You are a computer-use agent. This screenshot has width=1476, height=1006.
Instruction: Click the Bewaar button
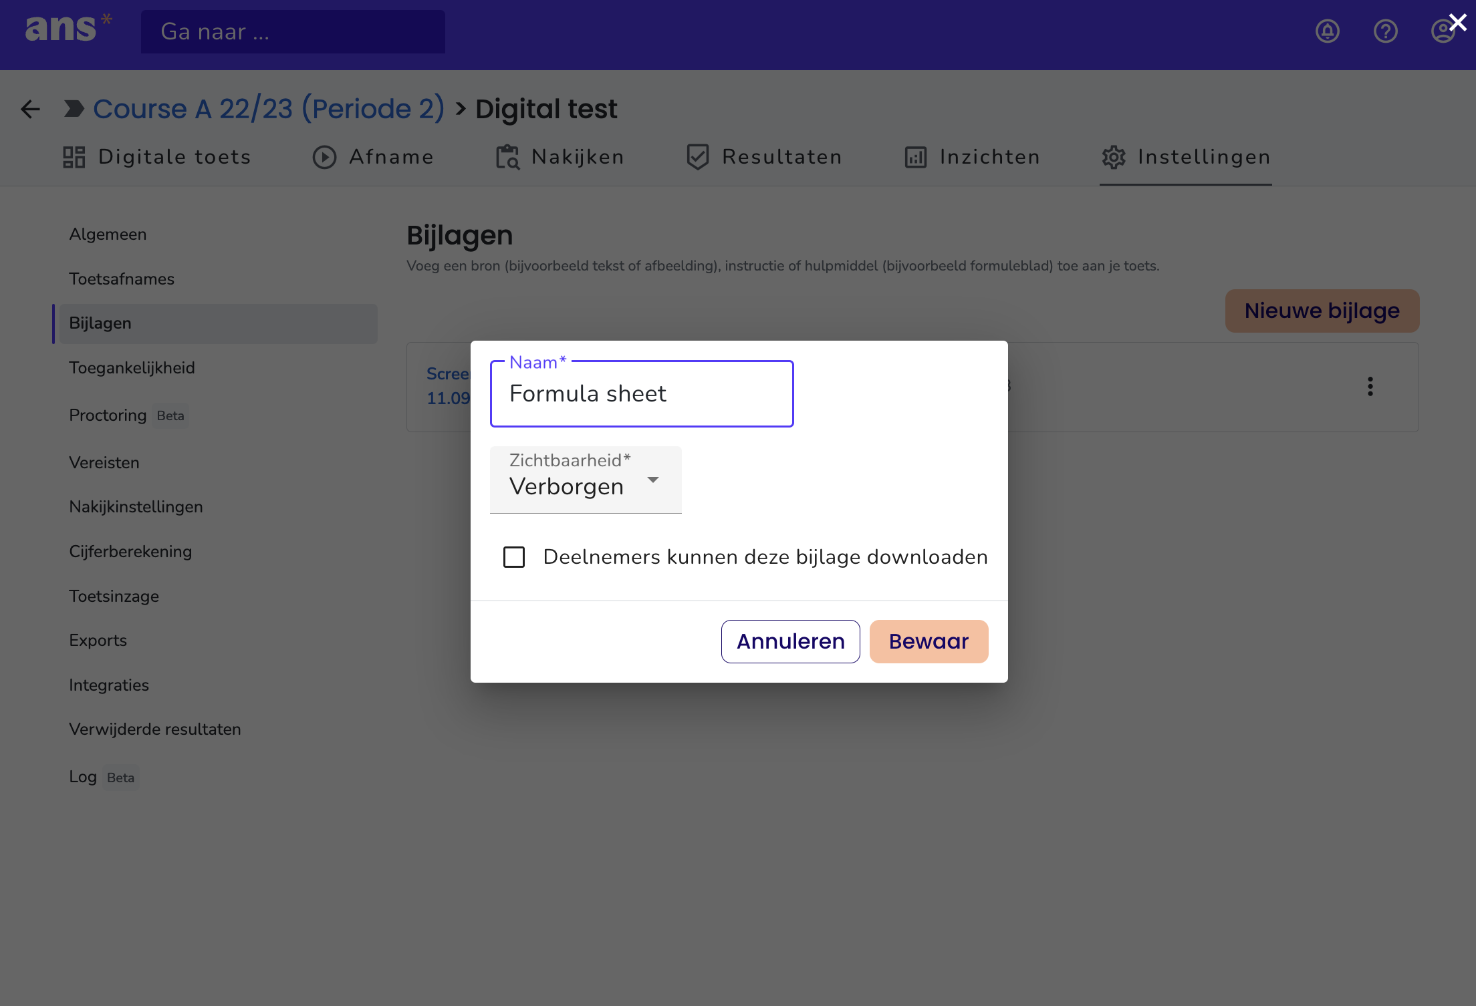coord(929,641)
